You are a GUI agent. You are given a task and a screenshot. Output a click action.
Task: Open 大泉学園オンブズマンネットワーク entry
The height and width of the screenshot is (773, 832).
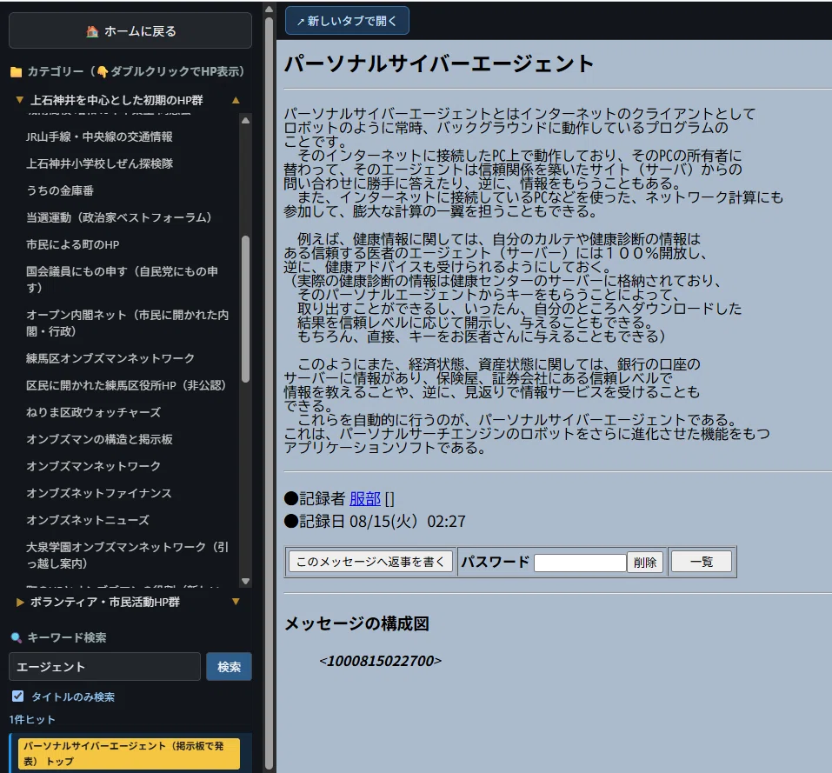pos(127,555)
